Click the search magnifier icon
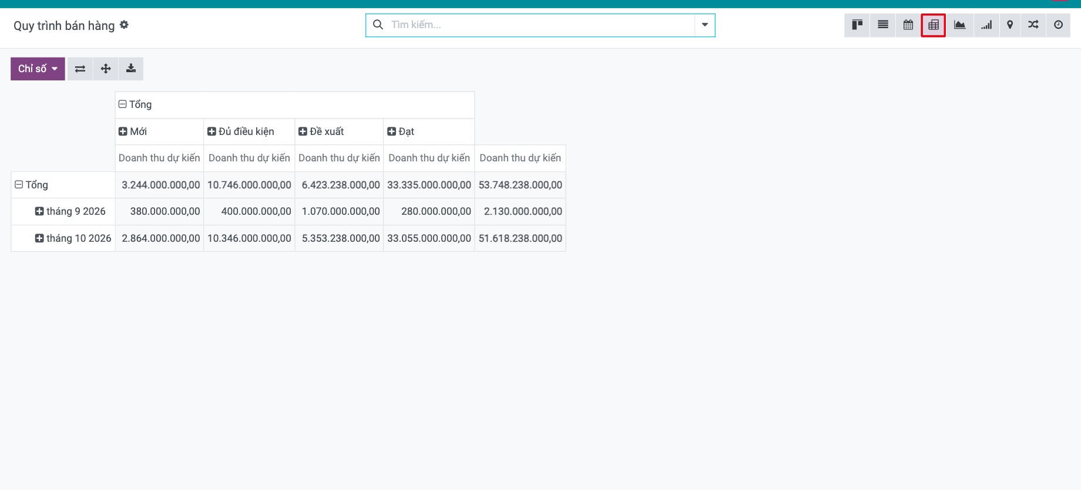The width and height of the screenshot is (1081, 490). point(378,25)
